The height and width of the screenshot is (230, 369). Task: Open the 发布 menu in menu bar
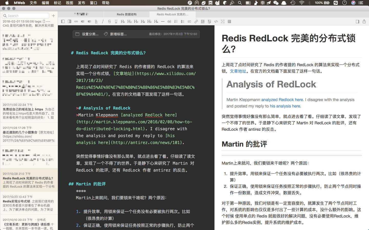pos(81,3)
